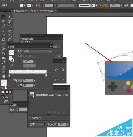The width and height of the screenshot is (133, 137).
Task: Click vertical align bottom icon in align panel
Action: click(63, 70)
